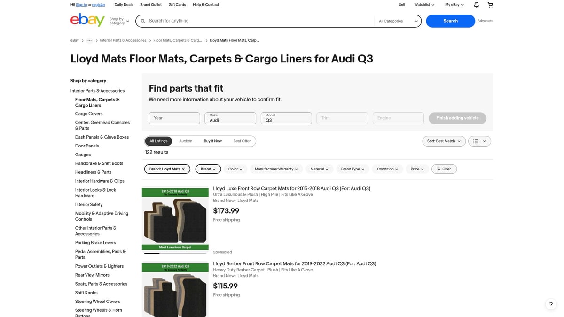Open the shopping cart
The image size is (564, 317).
490,5
